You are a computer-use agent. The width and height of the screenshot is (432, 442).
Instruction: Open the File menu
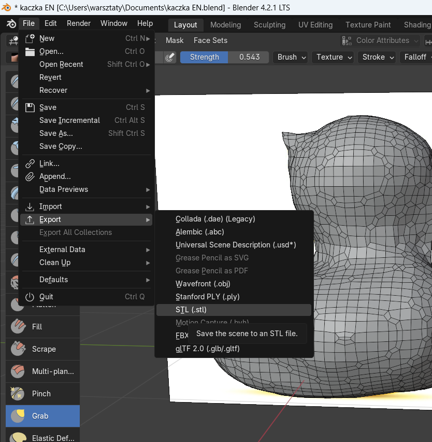28,23
